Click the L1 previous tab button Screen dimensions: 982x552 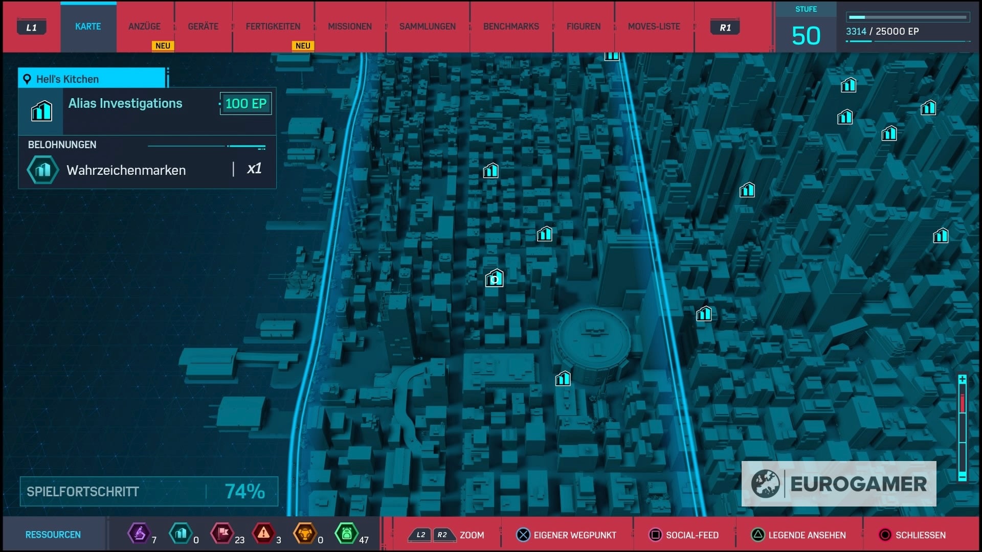32,28
